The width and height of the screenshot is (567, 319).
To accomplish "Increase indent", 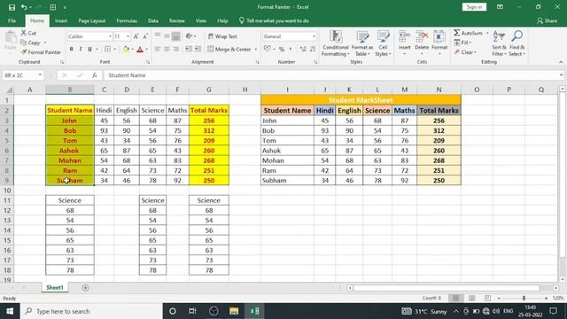I will point(198,50).
